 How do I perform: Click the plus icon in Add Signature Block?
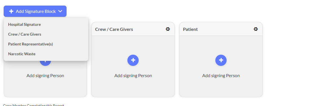point(11,11)
